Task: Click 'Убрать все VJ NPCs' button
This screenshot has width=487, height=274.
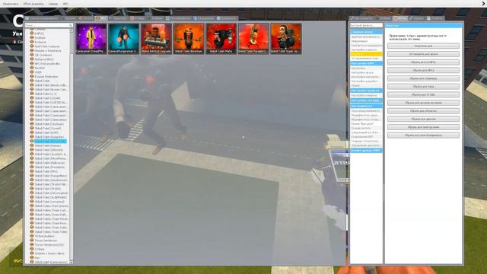Action: [423, 62]
